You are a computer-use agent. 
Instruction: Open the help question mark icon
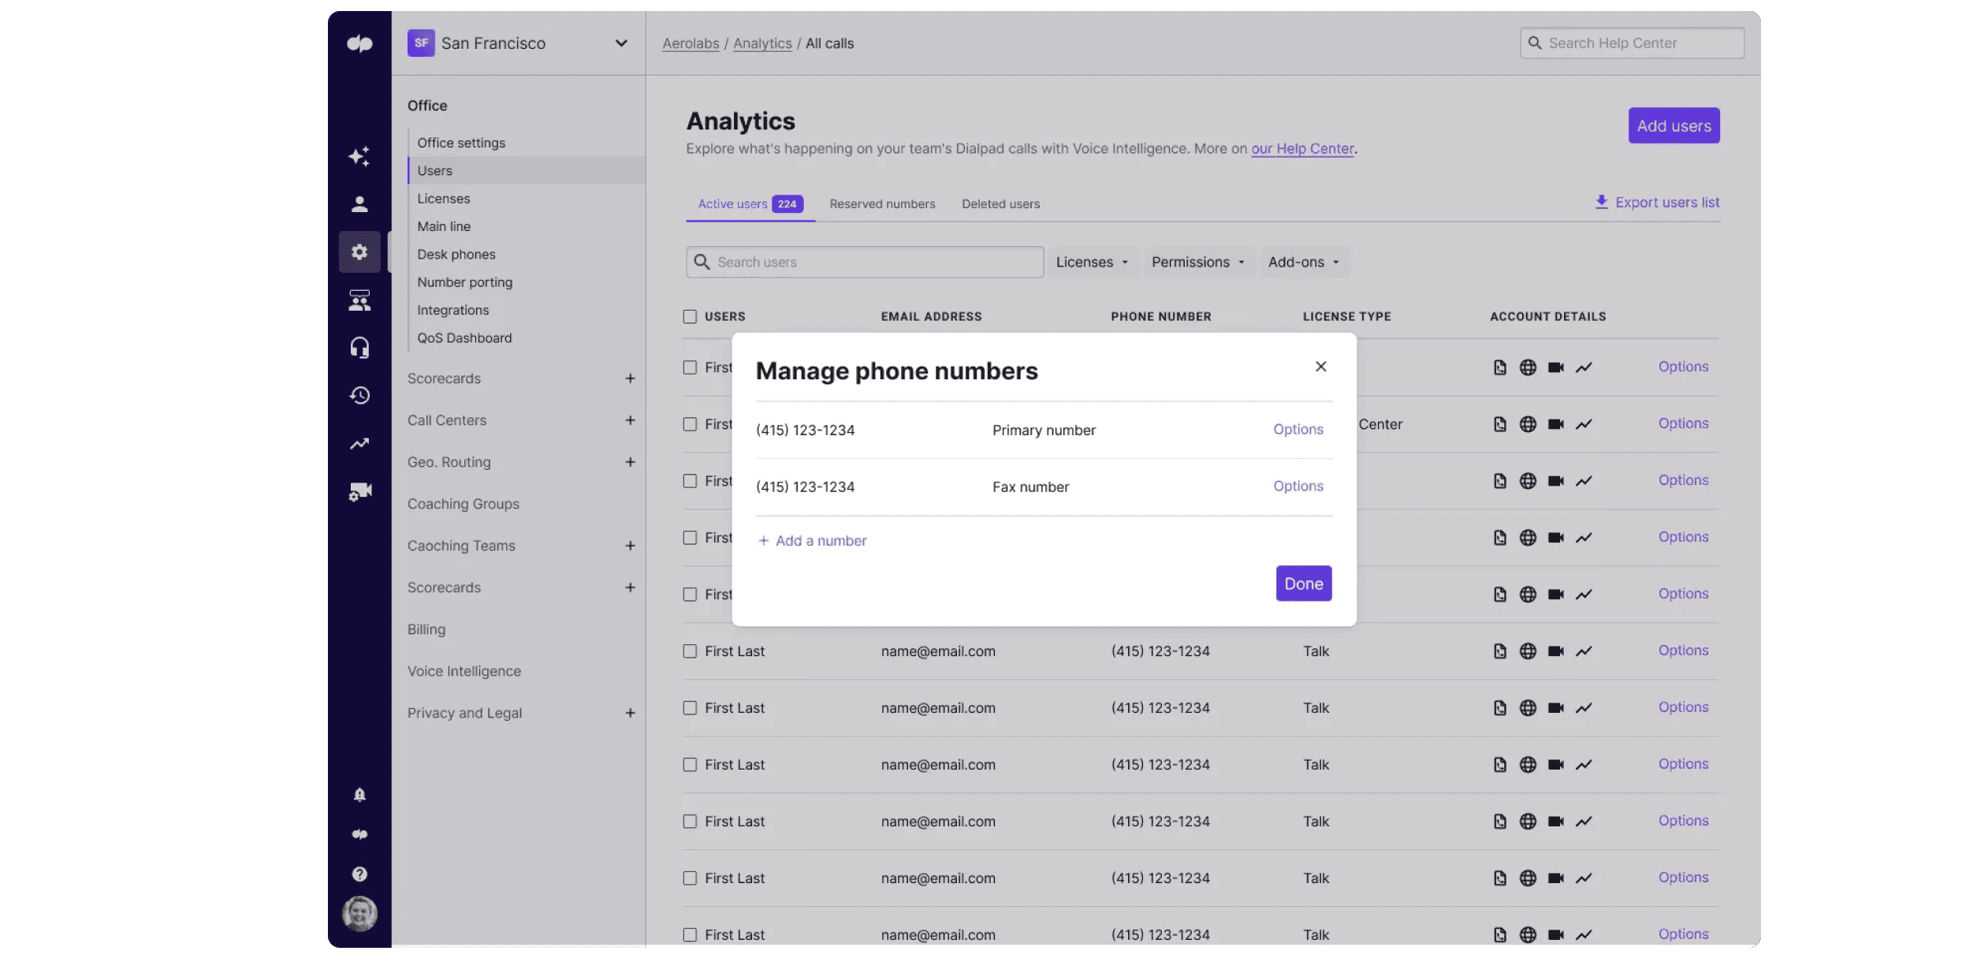(x=359, y=874)
